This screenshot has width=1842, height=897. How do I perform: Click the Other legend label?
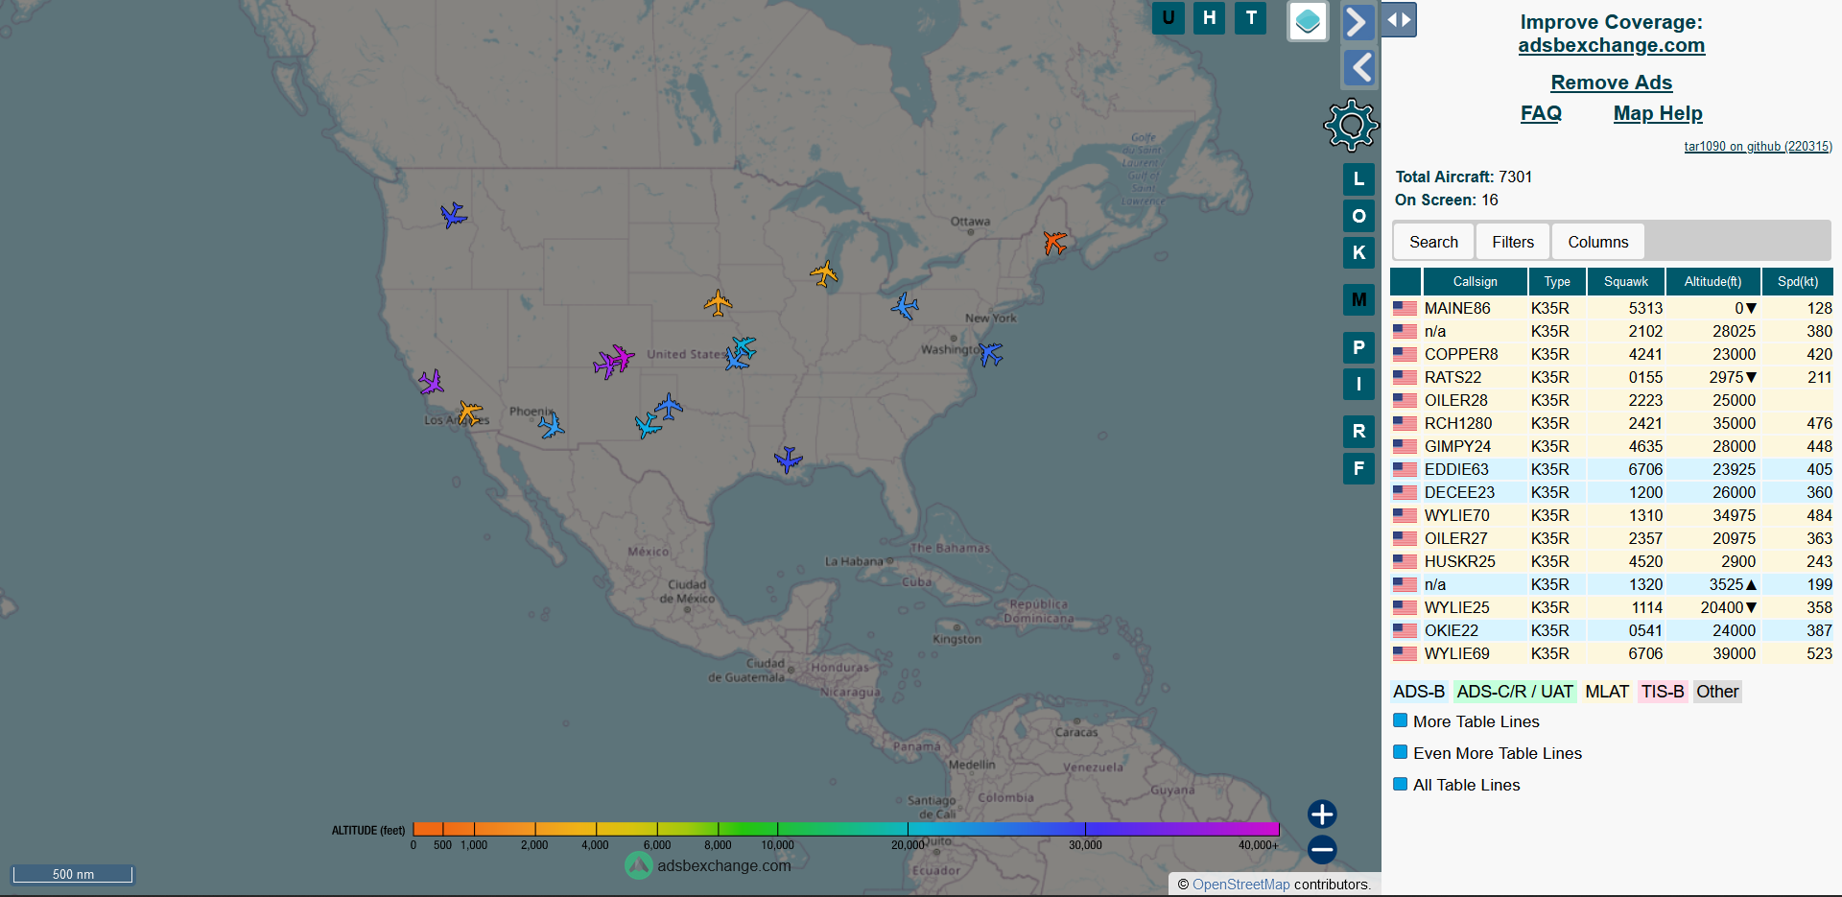(1717, 692)
